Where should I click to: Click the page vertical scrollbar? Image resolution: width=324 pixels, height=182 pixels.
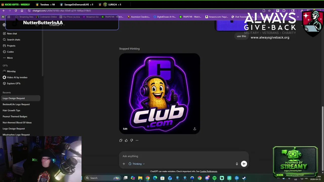(x=322, y=138)
